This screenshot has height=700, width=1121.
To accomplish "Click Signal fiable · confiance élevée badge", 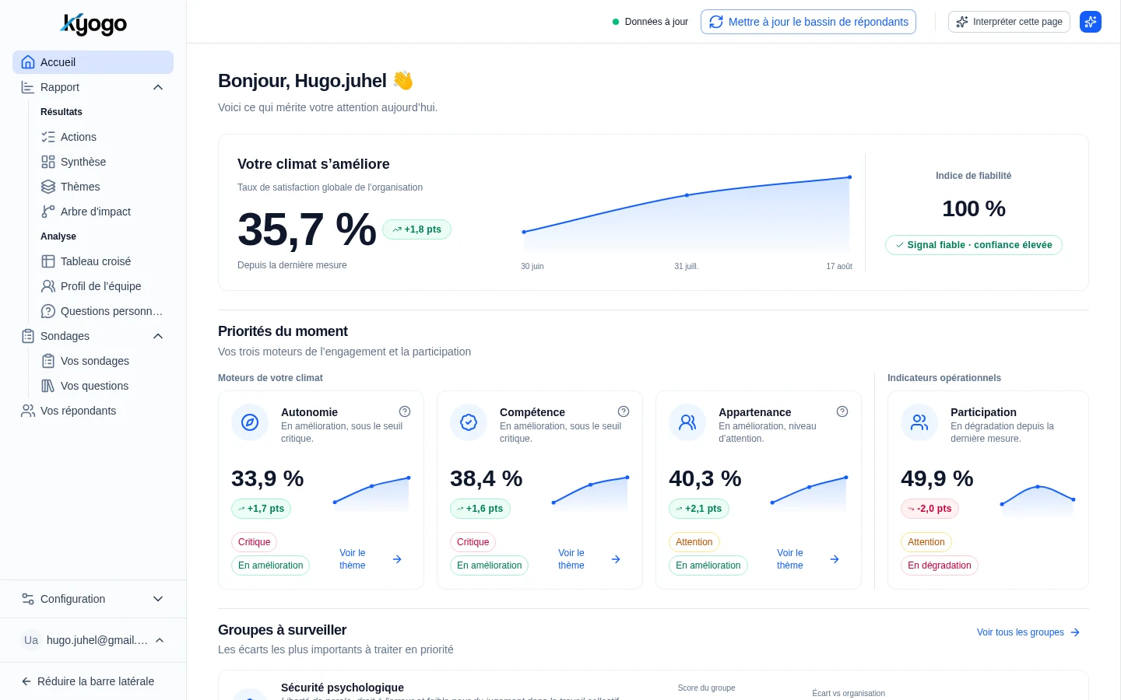I will (x=973, y=245).
